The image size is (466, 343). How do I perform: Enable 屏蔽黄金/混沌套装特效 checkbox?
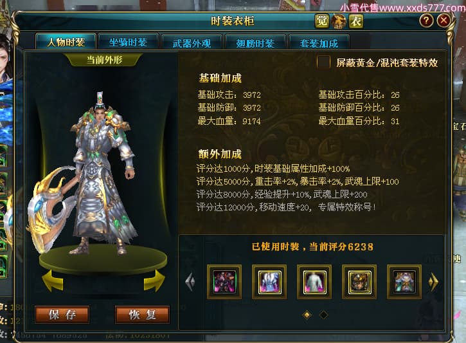[323, 62]
